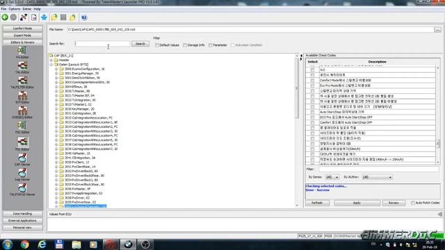
Task: Expand the 3000 EcuVvConfiguration node
Action: (x=56, y=69)
